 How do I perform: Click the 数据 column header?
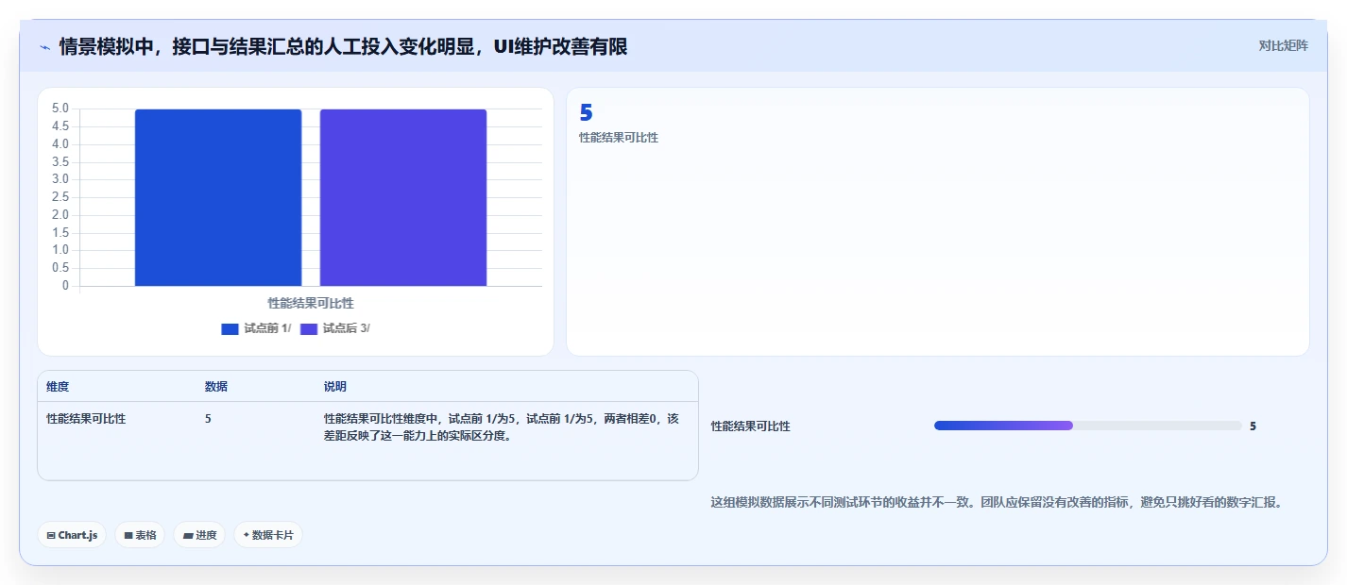coord(216,387)
